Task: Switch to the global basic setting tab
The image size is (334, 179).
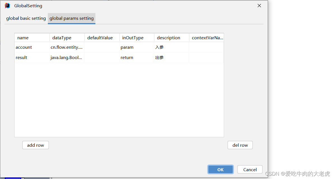Action: tap(26, 18)
